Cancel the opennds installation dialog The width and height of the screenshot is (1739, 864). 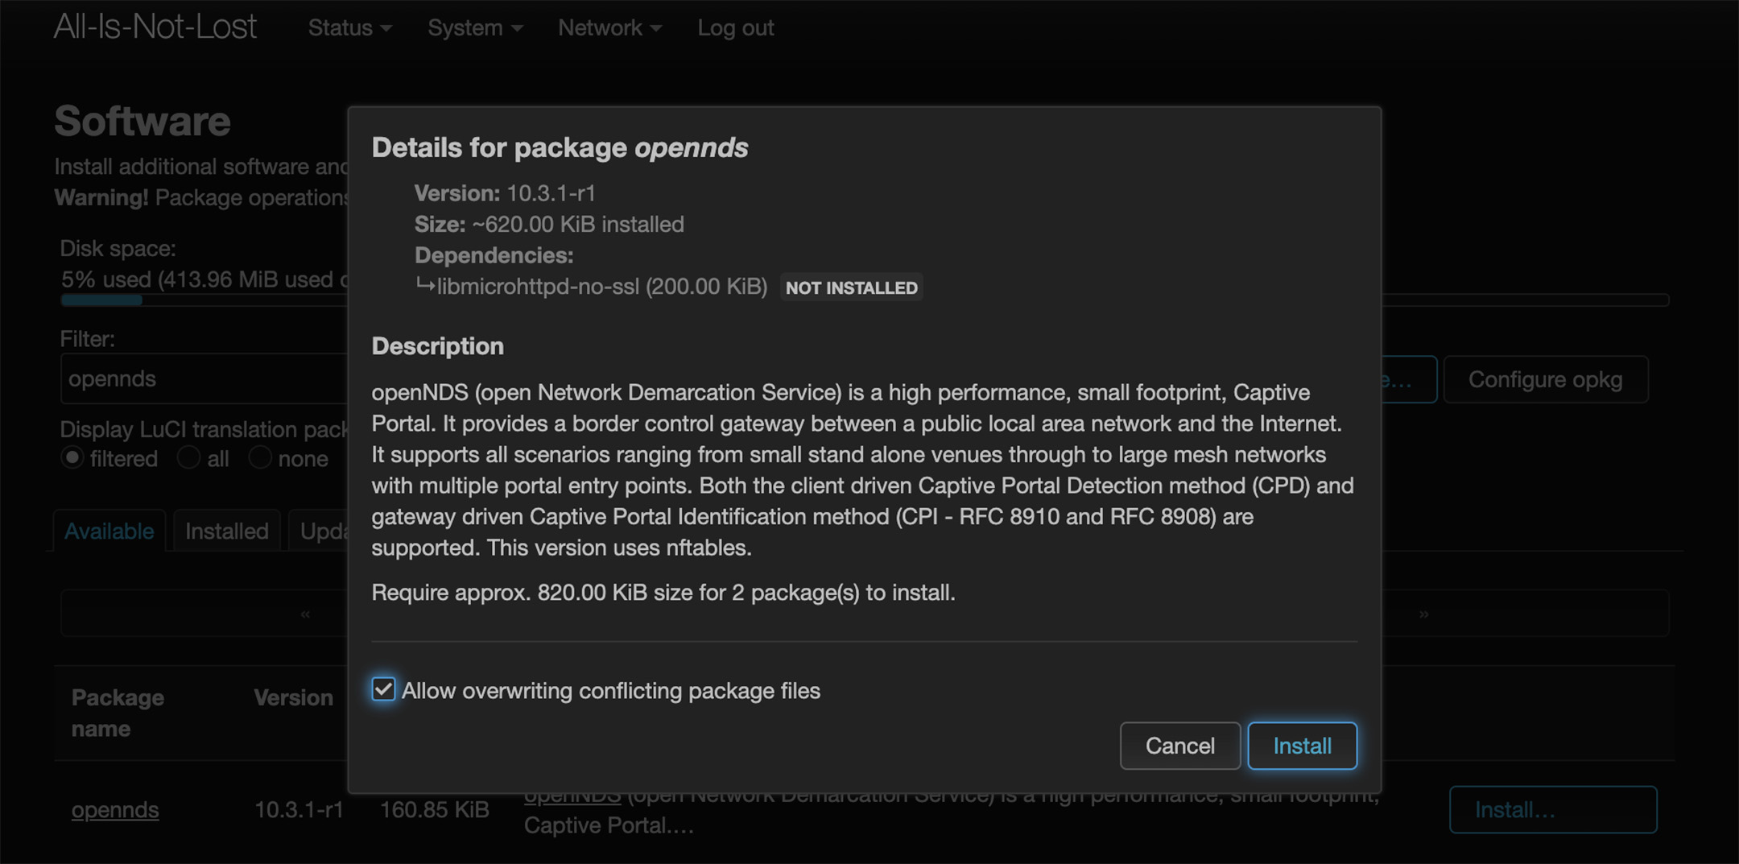(x=1179, y=745)
